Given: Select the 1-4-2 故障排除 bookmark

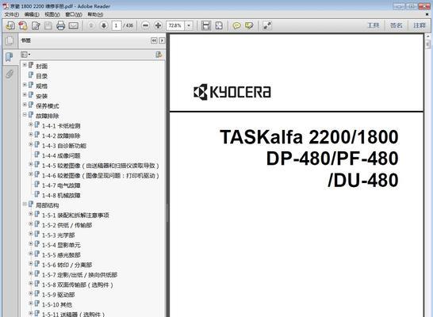Looking at the screenshot, I should click(61, 136).
